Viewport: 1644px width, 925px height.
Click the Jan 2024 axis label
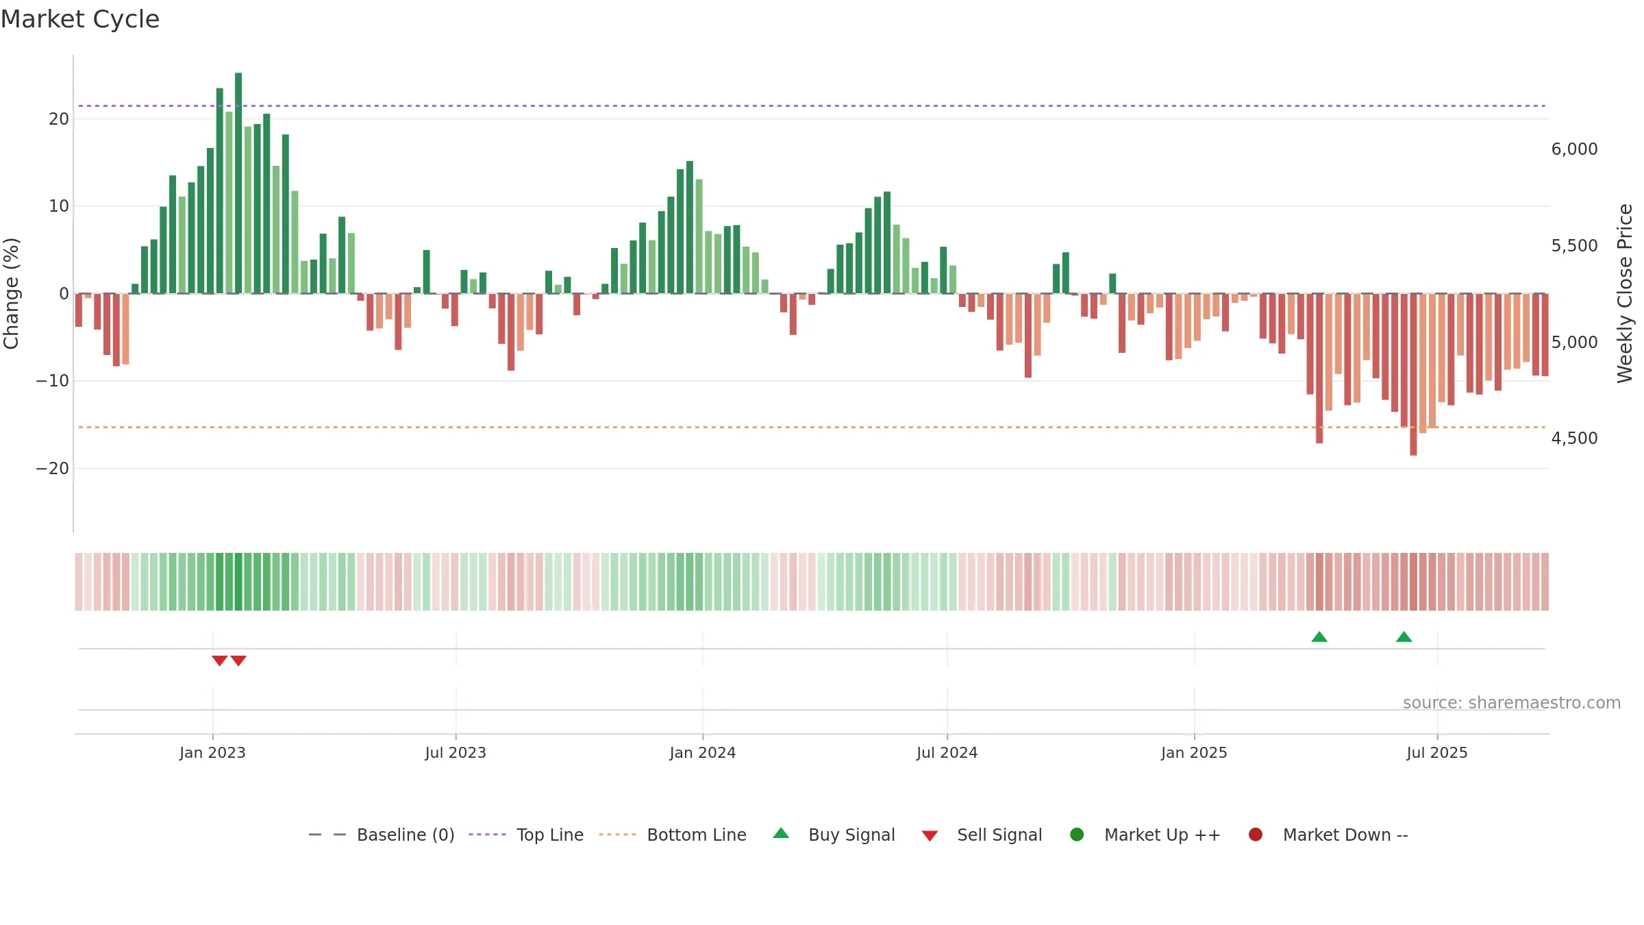click(703, 752)
